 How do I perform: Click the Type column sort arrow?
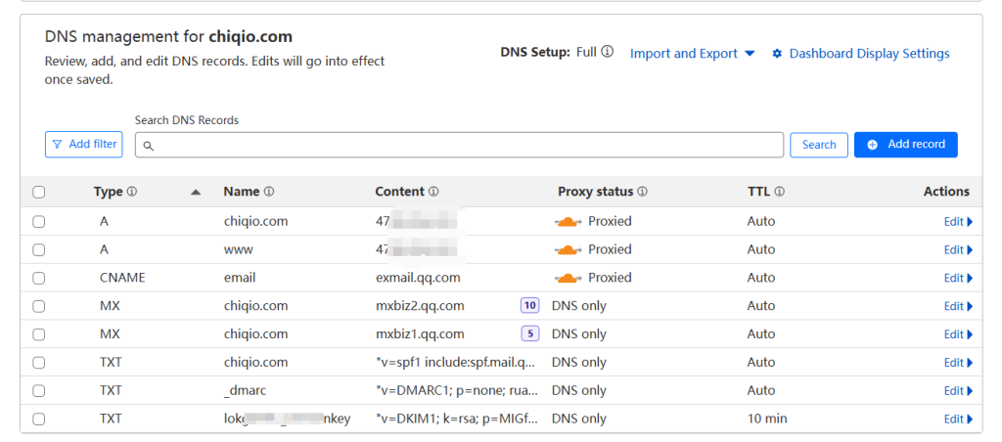pos(196,193)
